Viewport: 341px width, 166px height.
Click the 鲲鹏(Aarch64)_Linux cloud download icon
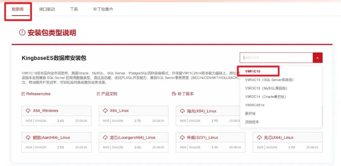click(x=28, y=138)
